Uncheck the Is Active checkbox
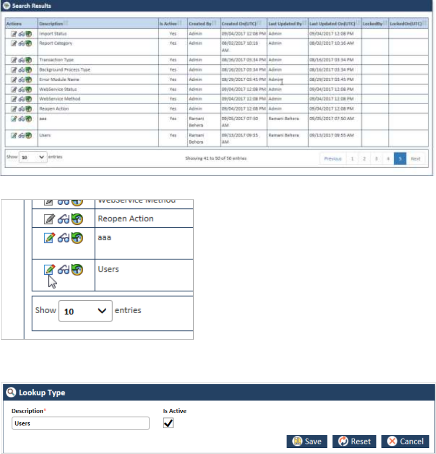 (x=168, y=423)
